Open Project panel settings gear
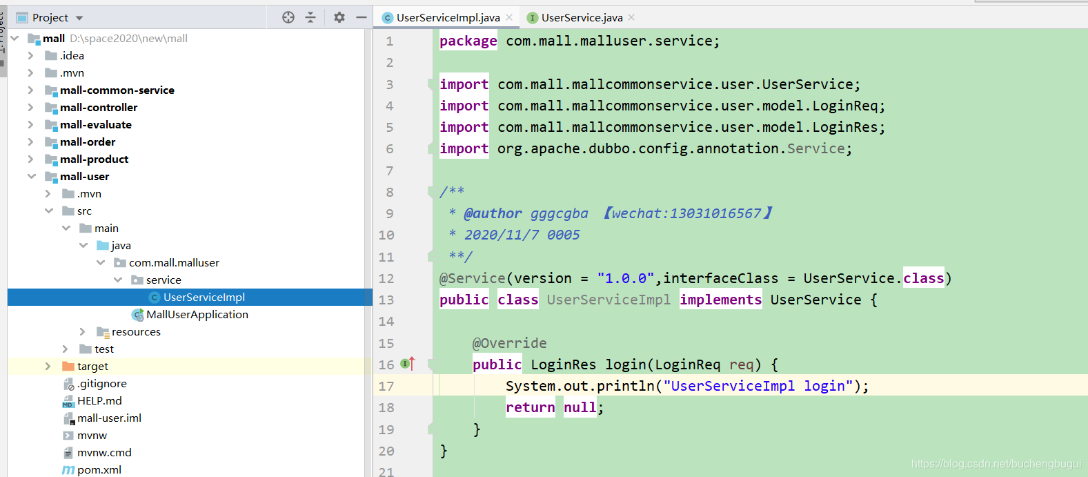 coord(339,17)
